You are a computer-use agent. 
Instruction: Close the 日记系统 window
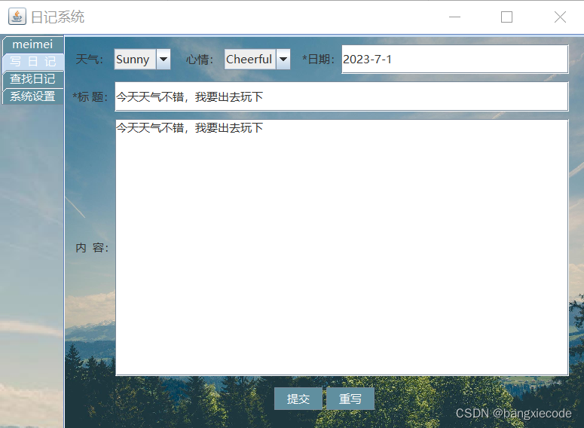[x=560, y=17]
